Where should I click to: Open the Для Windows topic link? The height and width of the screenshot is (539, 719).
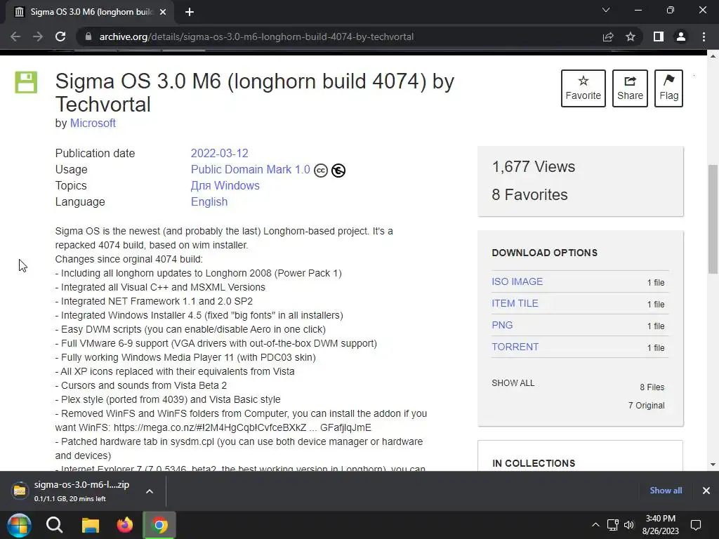(225, 185)
